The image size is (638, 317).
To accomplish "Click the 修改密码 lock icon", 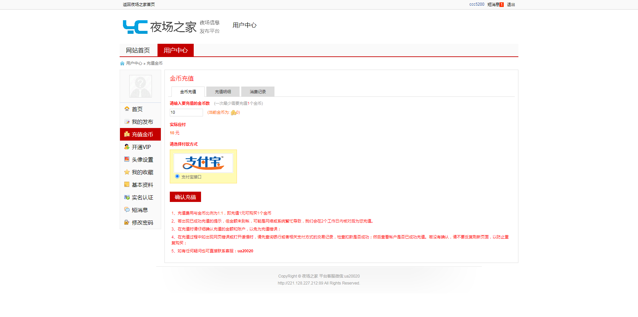I will tap(127, 222).
